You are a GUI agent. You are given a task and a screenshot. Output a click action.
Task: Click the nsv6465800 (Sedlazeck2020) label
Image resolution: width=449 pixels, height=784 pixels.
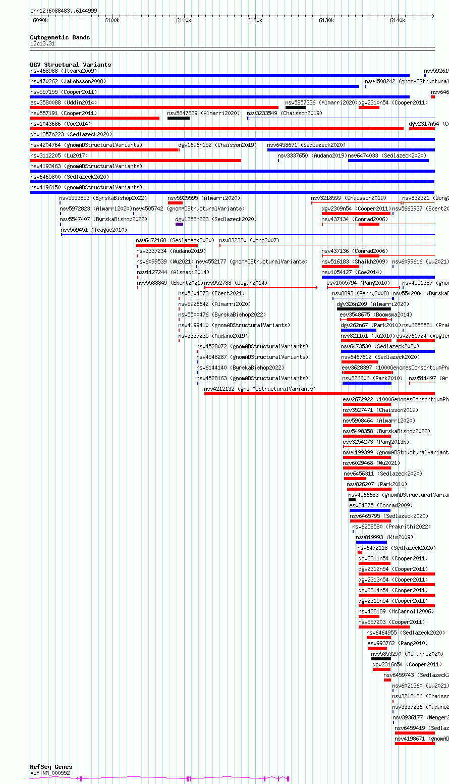pos(70,177)
